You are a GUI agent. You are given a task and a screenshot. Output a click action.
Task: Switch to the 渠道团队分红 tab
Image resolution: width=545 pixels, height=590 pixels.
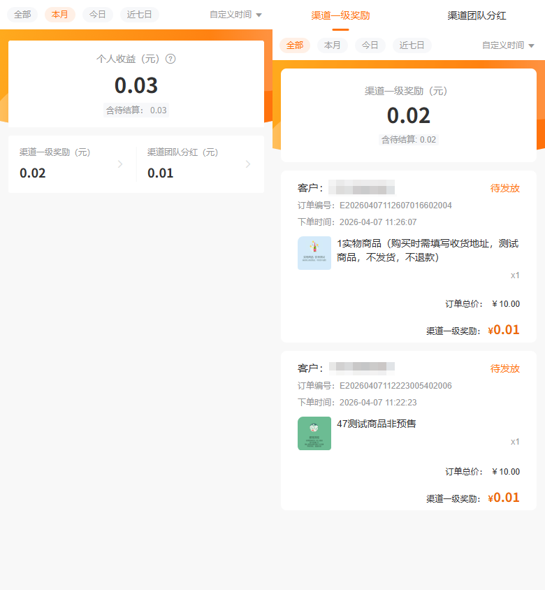[477, 15]
